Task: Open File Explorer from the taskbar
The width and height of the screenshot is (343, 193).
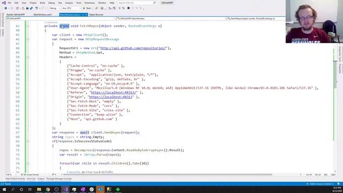Action: pos(39,189)
